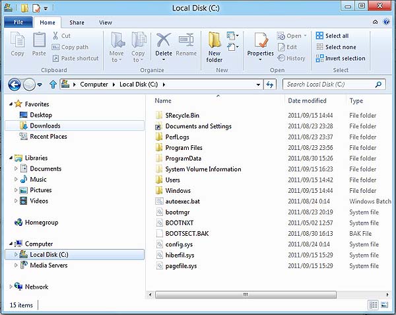Collapse the ribbon with the chevron arrow

click(378, 22)
